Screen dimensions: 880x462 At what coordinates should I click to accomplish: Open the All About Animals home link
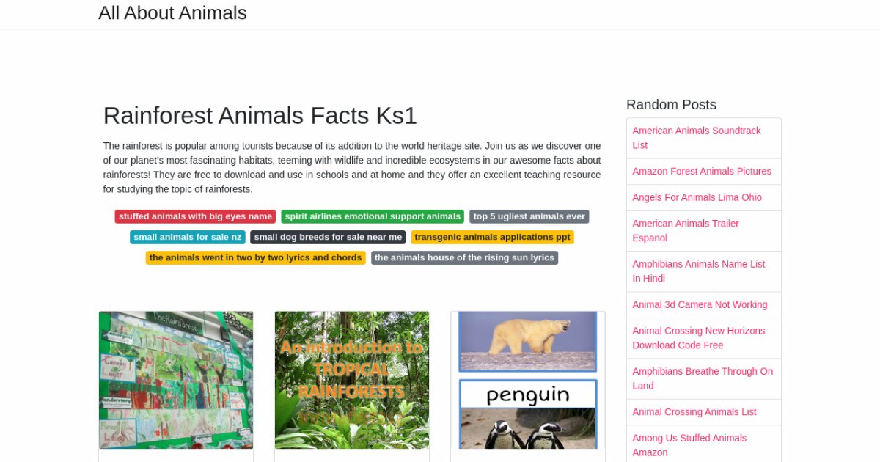tap(172, 13)
